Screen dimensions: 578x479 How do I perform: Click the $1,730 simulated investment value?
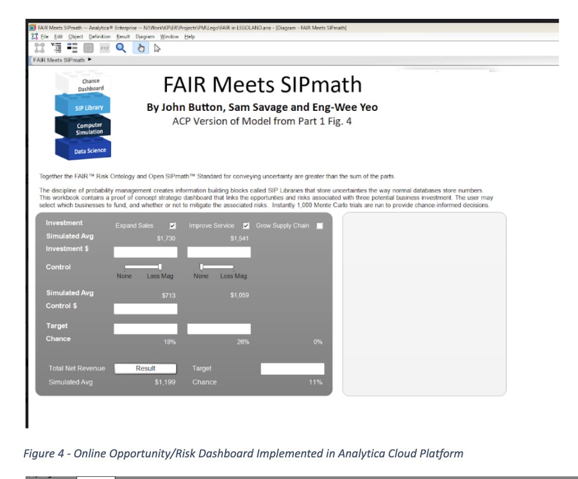(x=166, y=238)
